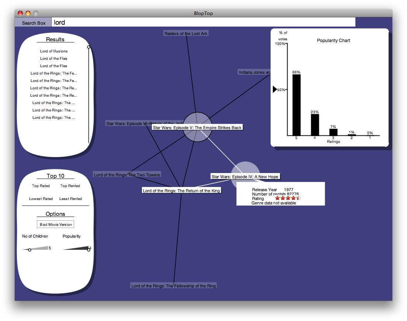407x321 pixels.
Task: Show Least Rented movies
Action: click(70, 199)
